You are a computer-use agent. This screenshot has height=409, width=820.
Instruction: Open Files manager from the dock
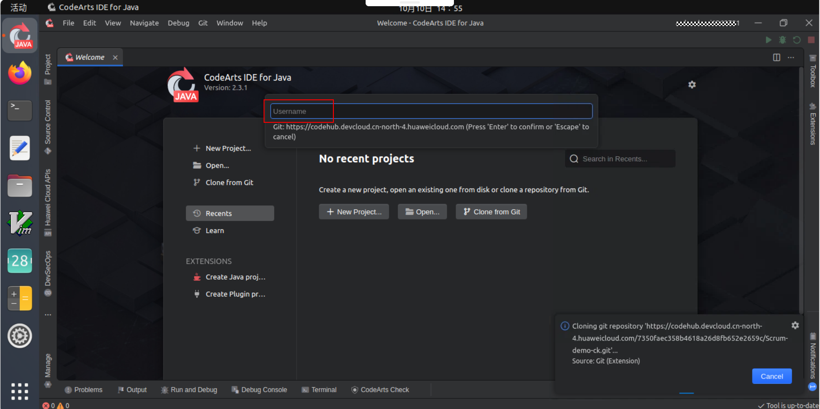pyautogui.click(x=20, y=186)
